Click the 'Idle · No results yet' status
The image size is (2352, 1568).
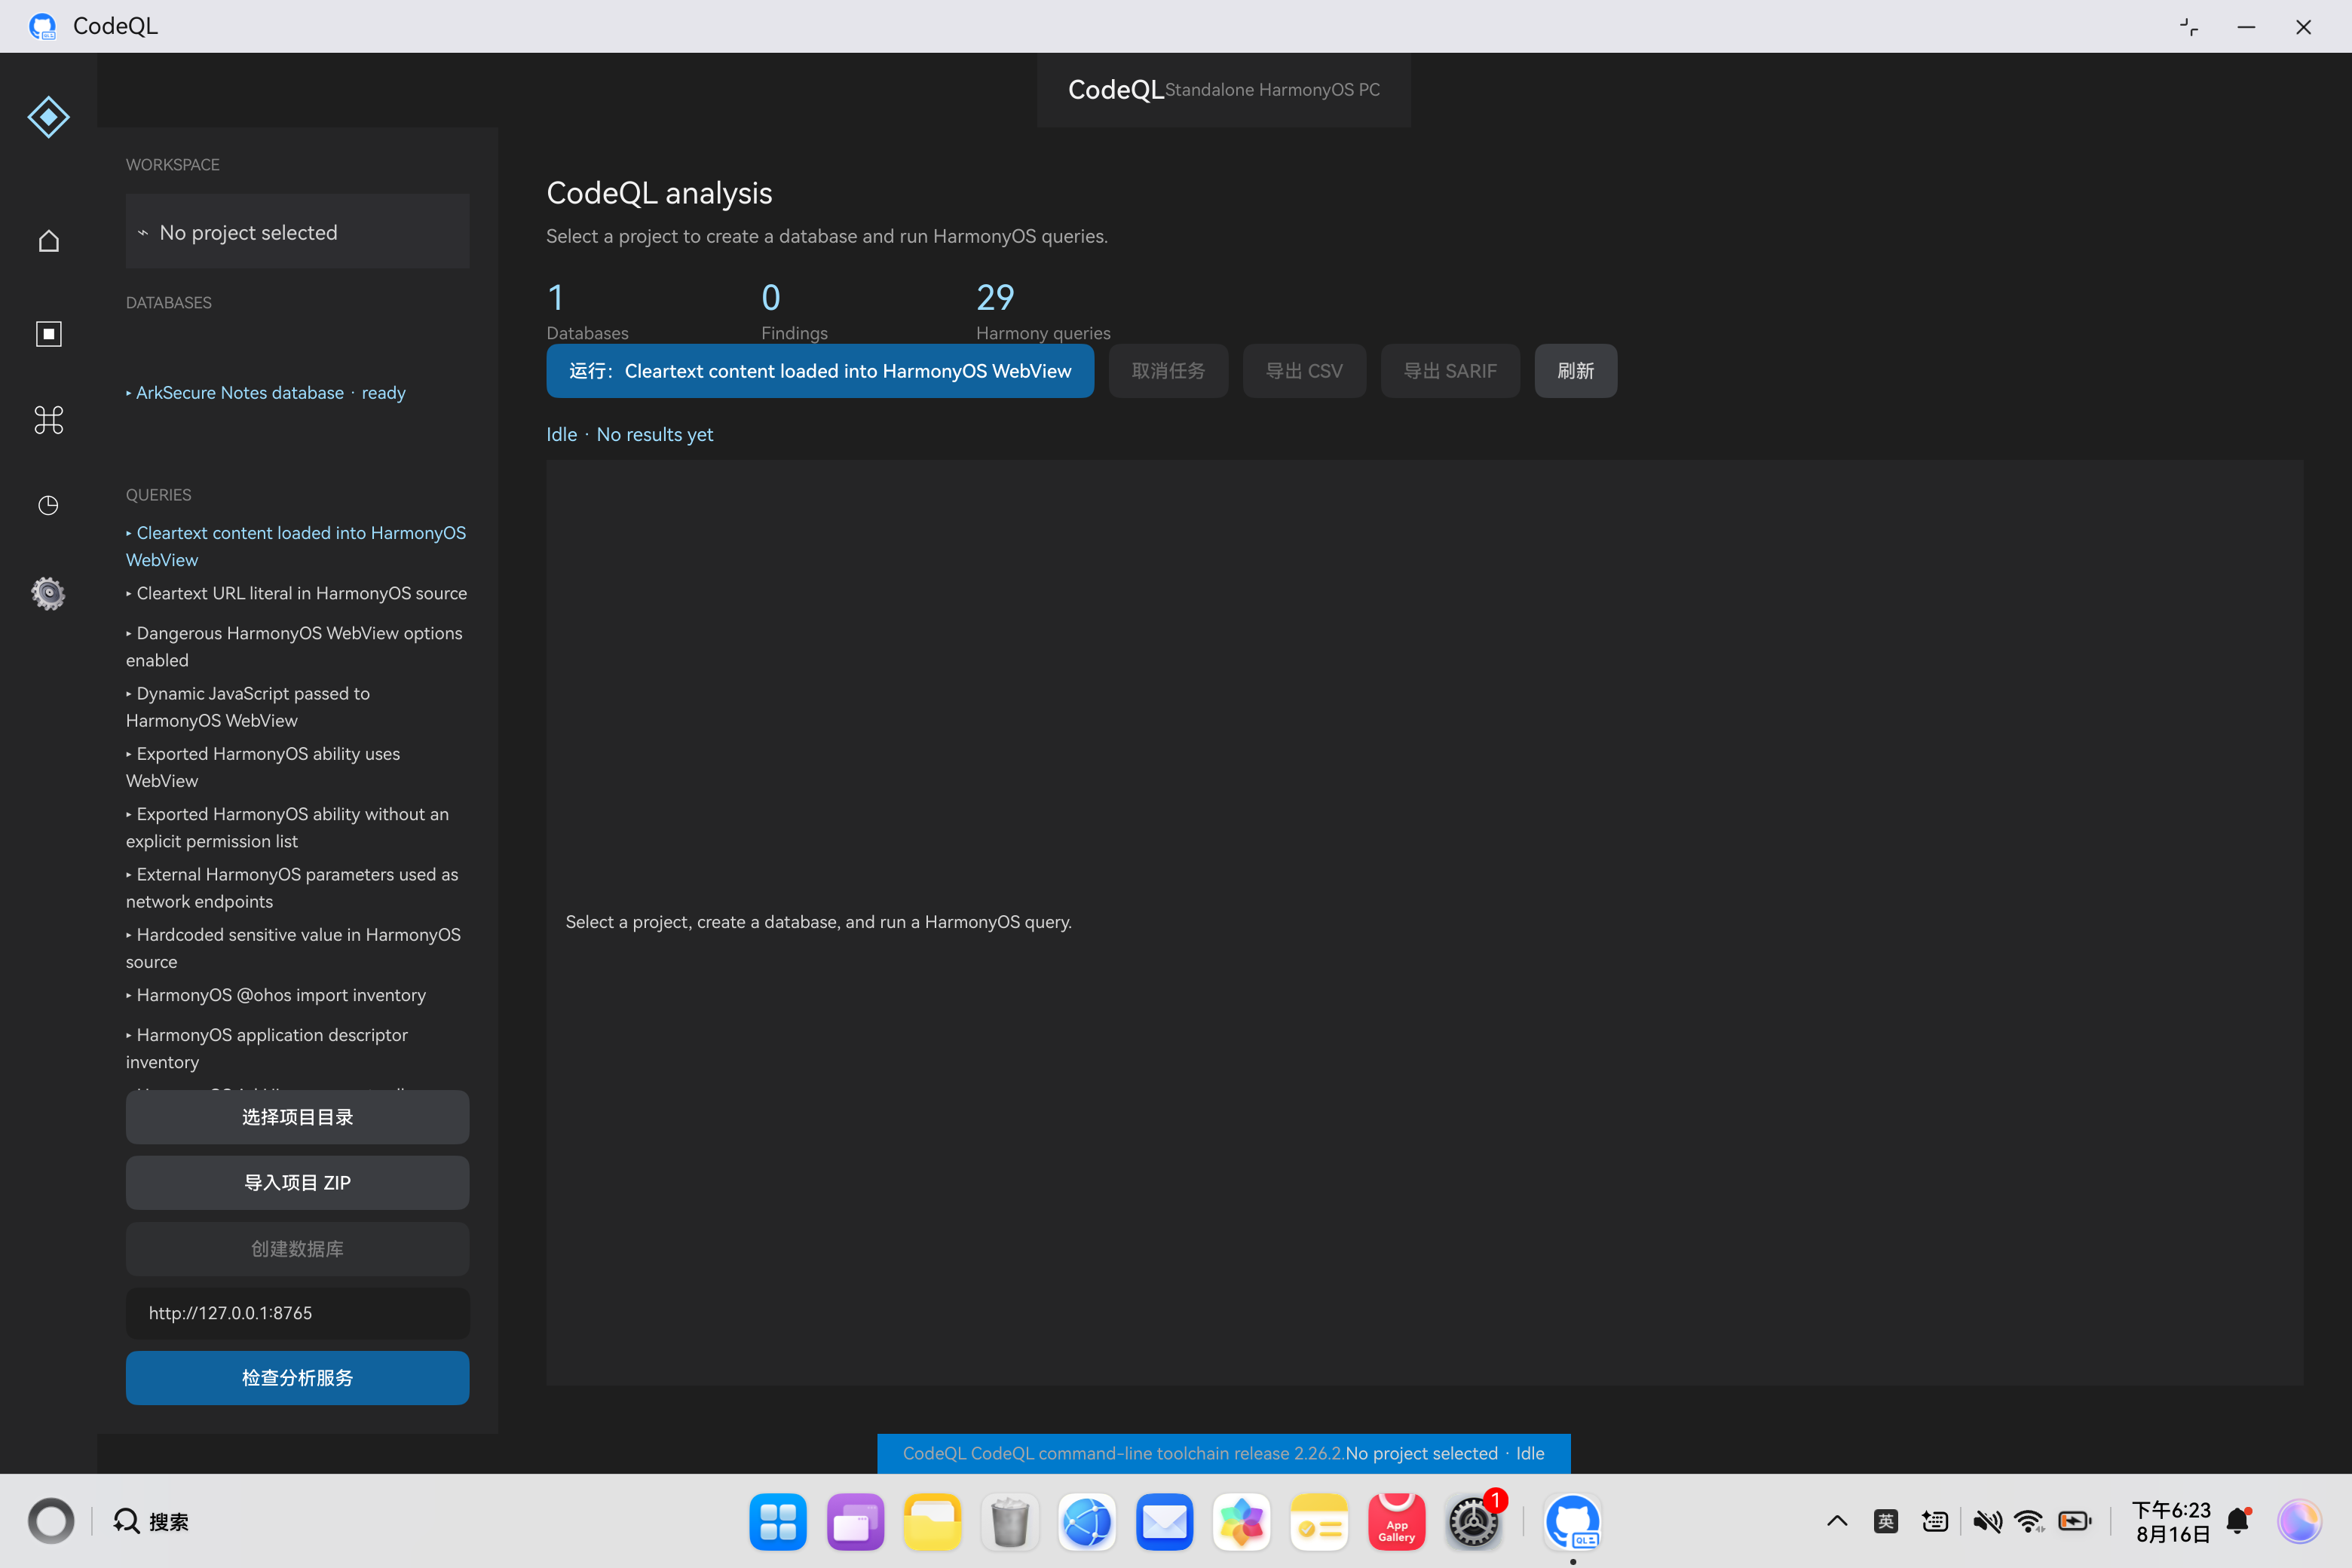pos(630,435)
